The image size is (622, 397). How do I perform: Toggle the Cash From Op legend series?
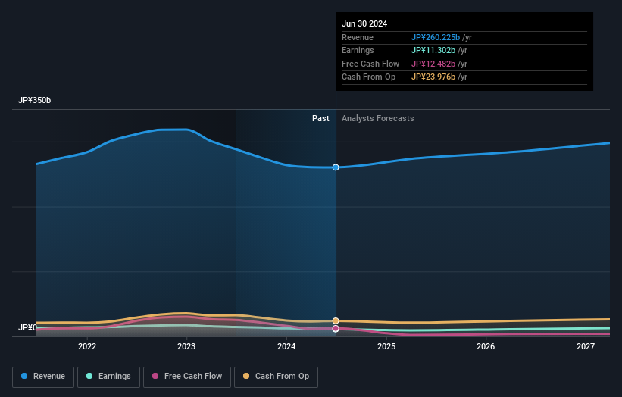276,377
